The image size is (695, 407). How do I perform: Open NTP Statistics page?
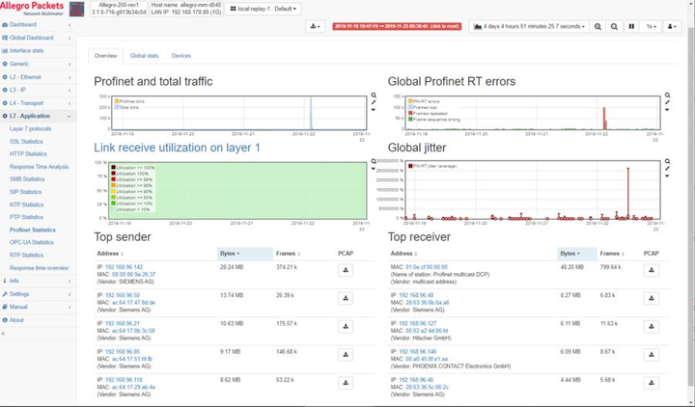click(27, 204)
